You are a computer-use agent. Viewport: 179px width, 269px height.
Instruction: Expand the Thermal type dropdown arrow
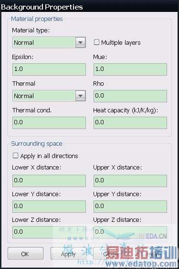click(81, 96)
